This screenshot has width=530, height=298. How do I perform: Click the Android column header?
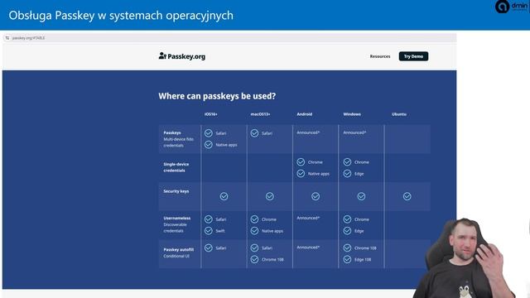[305, 114]
